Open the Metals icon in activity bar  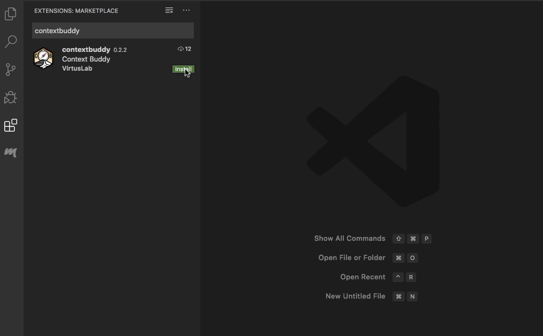(11, 152)
